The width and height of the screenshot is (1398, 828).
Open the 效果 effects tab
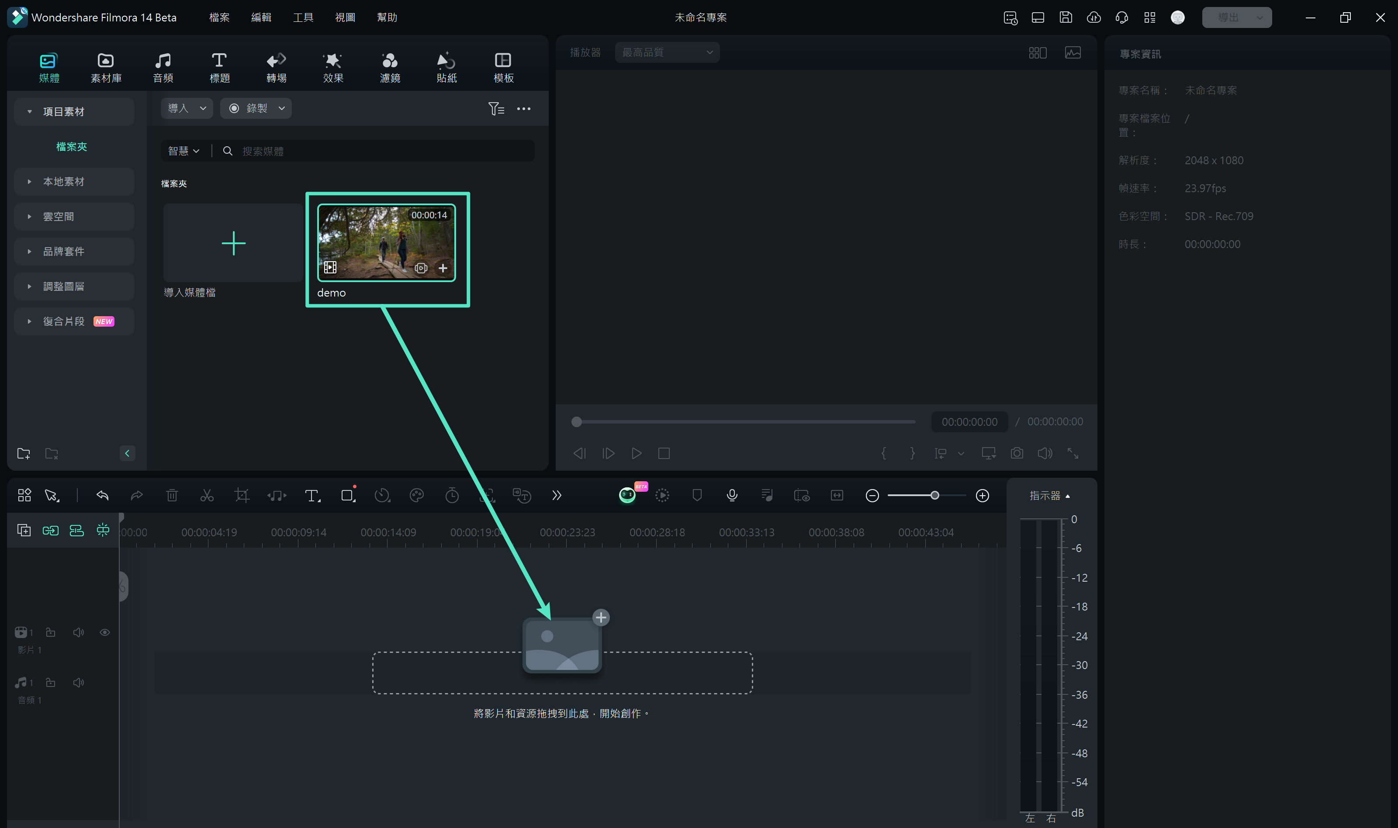333,68
